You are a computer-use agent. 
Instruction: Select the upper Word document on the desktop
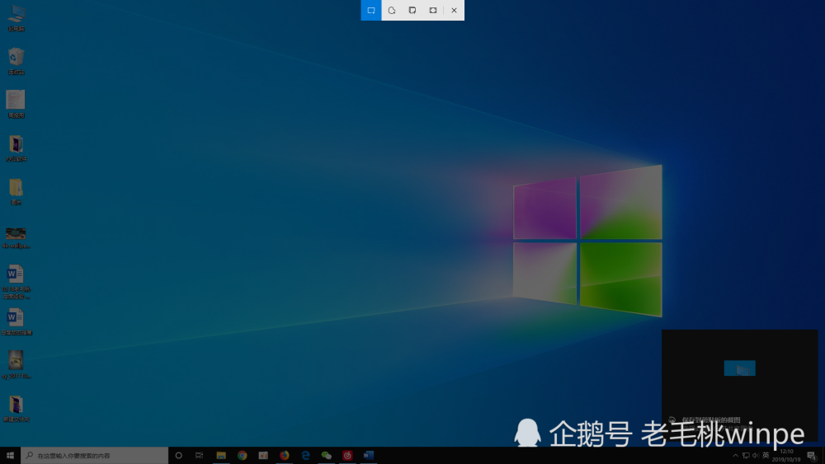16,282
